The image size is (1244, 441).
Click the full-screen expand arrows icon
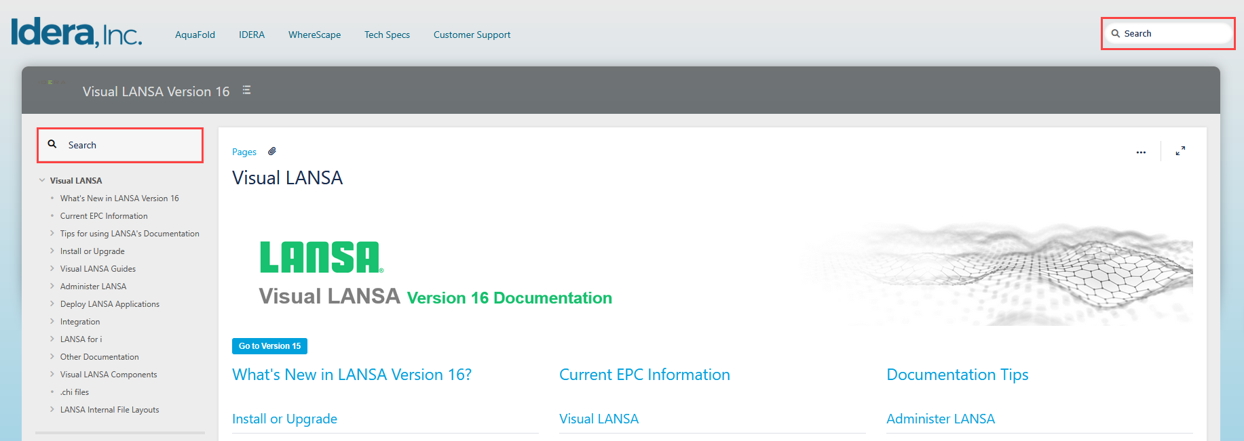click(x=1180, y=151)
